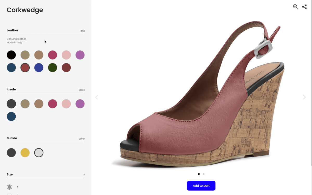Click the Buckle section header

tap(12, 138)
